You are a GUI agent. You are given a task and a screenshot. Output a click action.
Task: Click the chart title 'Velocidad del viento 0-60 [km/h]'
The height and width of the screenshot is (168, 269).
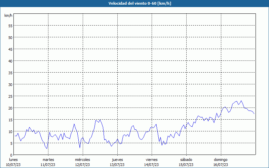pos(140,3)
